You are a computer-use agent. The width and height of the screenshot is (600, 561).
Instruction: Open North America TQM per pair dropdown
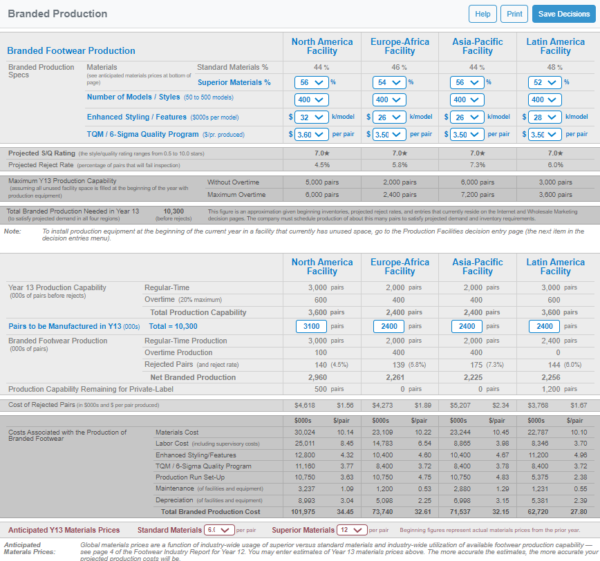tap(312, 135)
